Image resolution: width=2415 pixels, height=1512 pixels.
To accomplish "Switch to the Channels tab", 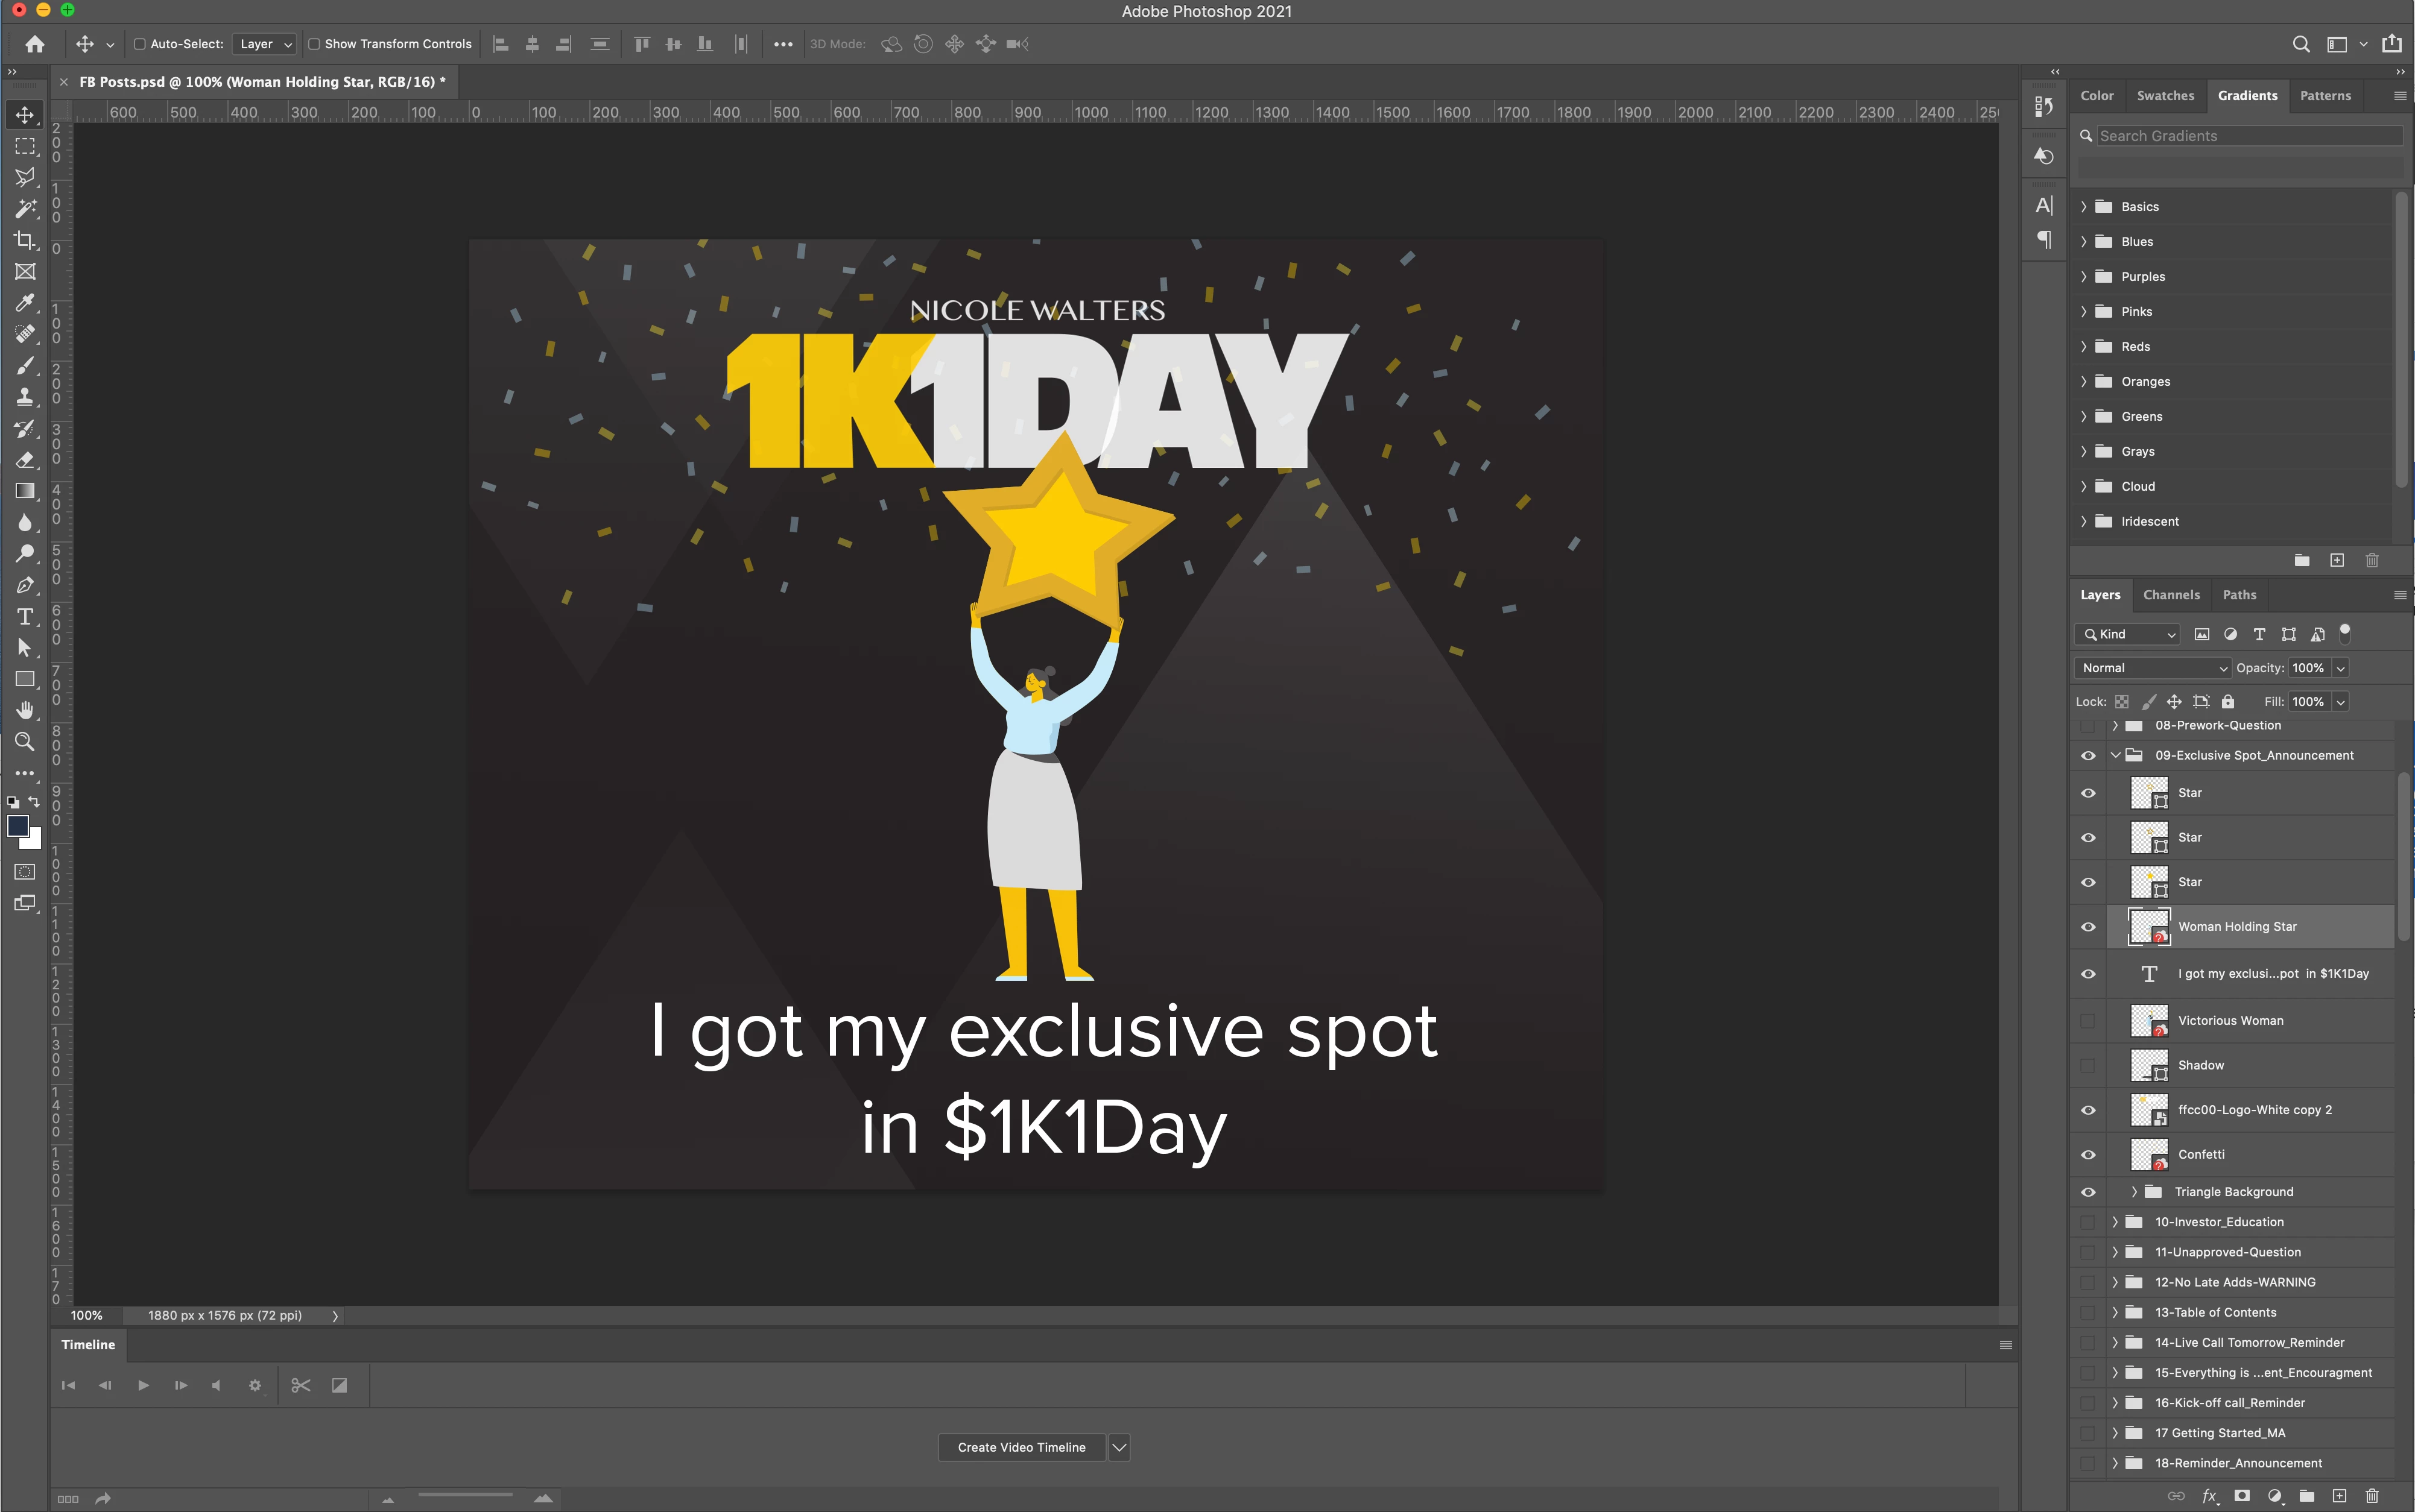I will (2171, 594).
